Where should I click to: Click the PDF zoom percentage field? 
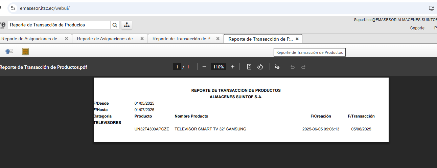(x=218, y=67)
